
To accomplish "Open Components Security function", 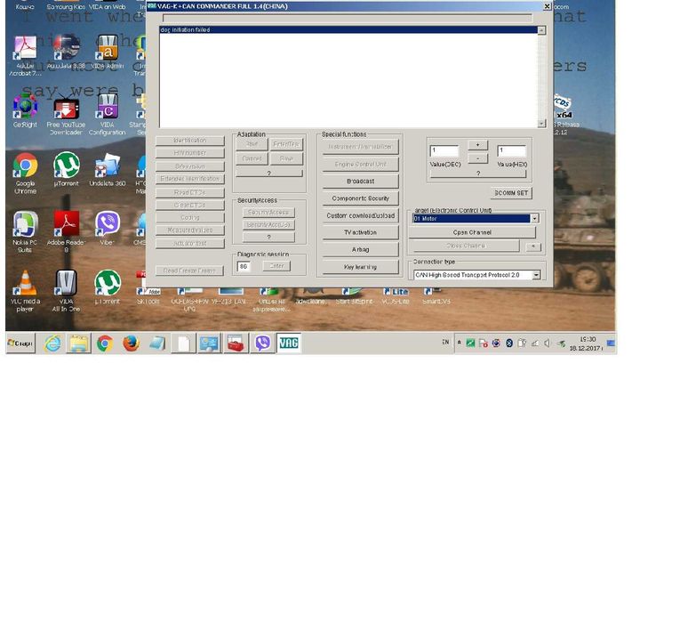I will tap(360, 198).
